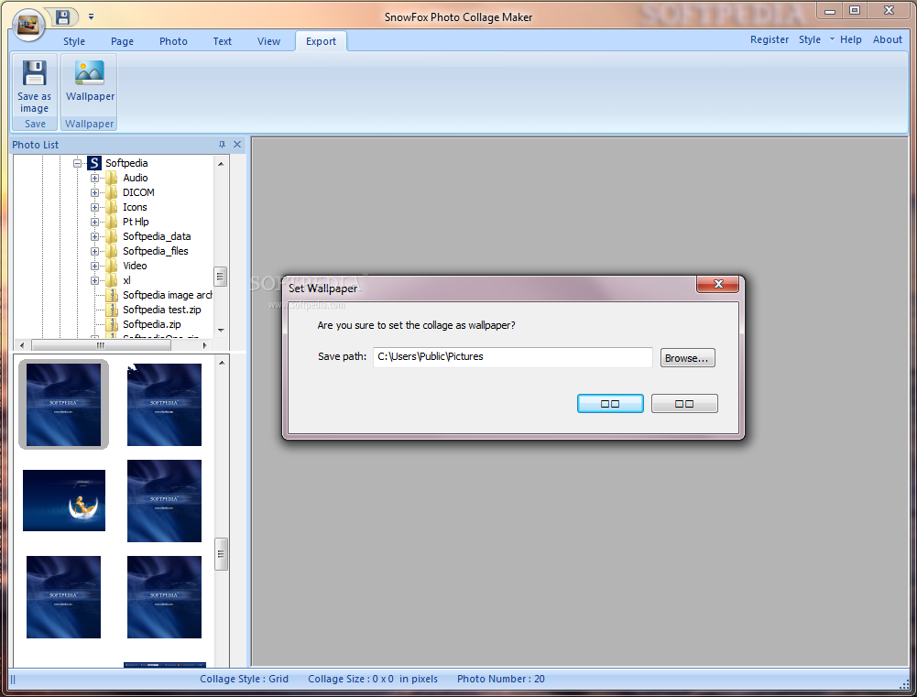Open the Style dropdown at top right
The height and width of the screenshot is (697, 917).
816,39
